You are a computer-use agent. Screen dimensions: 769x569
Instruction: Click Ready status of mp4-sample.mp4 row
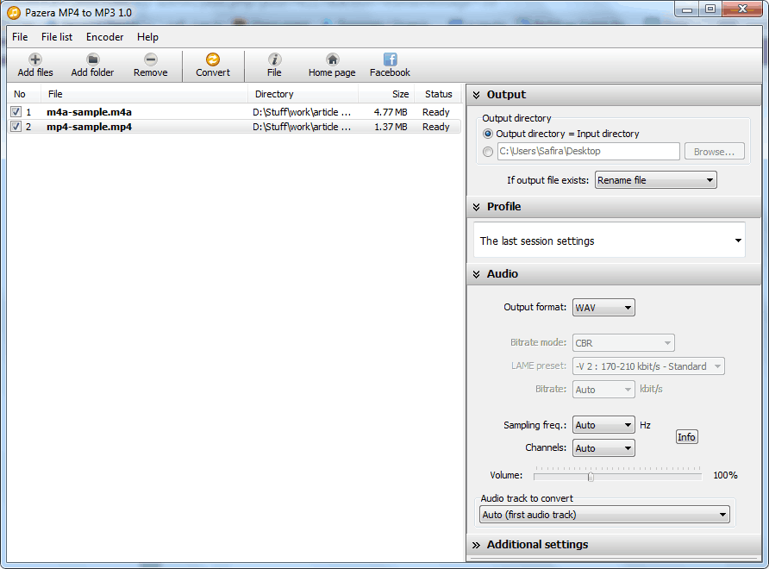pyautogui.click(x=436, y=127)
